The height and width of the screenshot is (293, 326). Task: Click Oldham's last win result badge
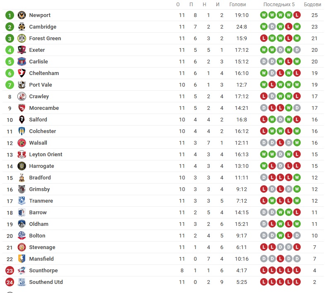297,224
